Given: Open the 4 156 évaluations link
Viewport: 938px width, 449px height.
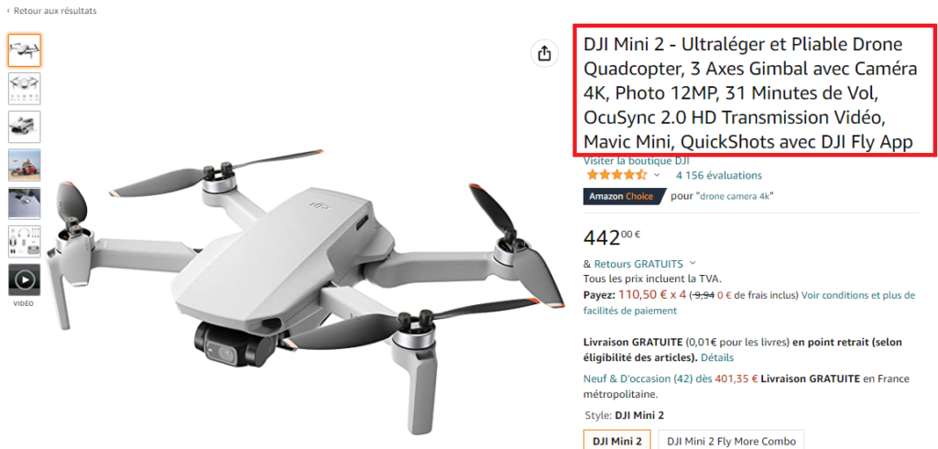Looking at the screenshot, I should pos(719,175).
